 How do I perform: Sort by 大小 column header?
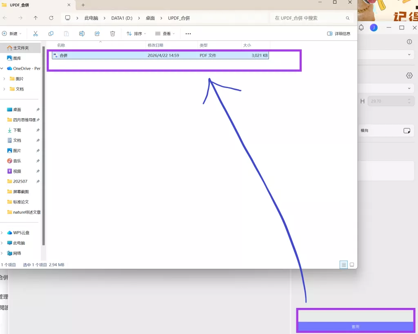pos(247,45)
